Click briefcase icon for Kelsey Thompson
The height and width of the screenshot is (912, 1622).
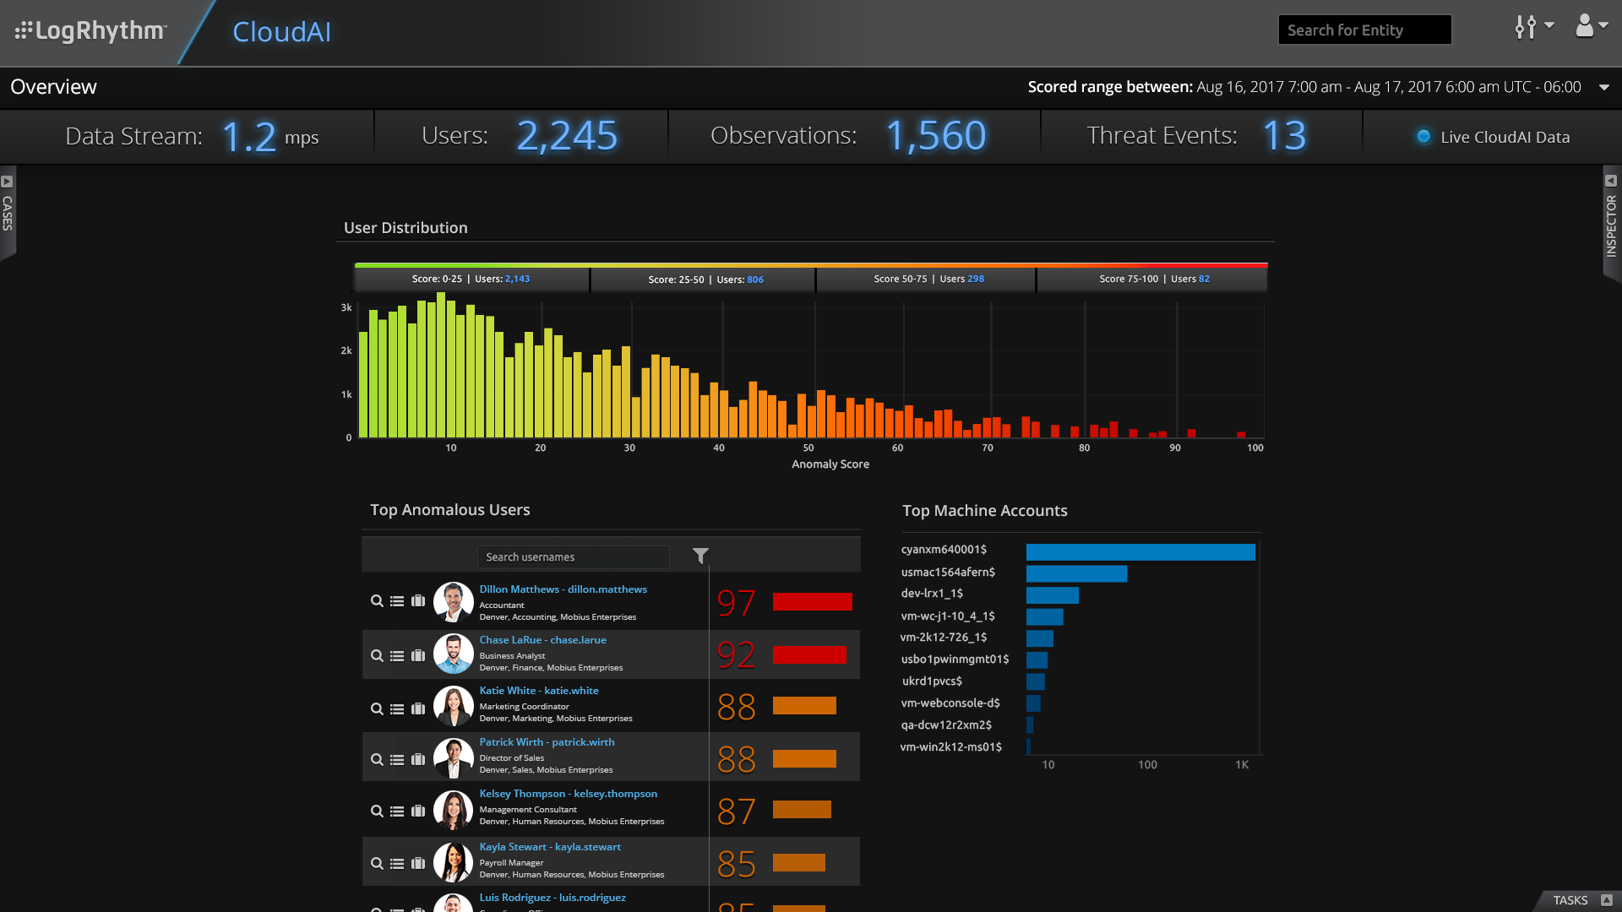418,812
